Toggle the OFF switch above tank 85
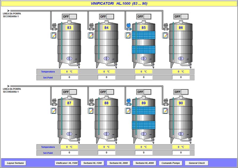The height and width of the screenshot is (168, 238). coord(144,16)
